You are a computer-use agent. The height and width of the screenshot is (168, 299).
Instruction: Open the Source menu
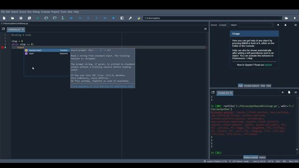coord(23,12)
